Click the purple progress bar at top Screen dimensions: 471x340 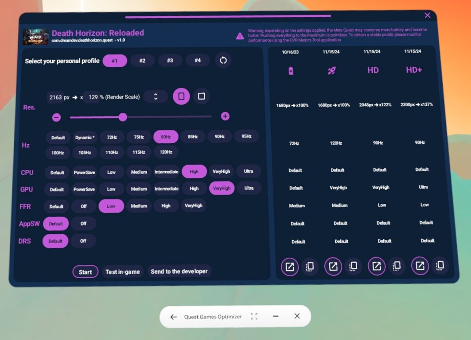[x=228, y=16]
